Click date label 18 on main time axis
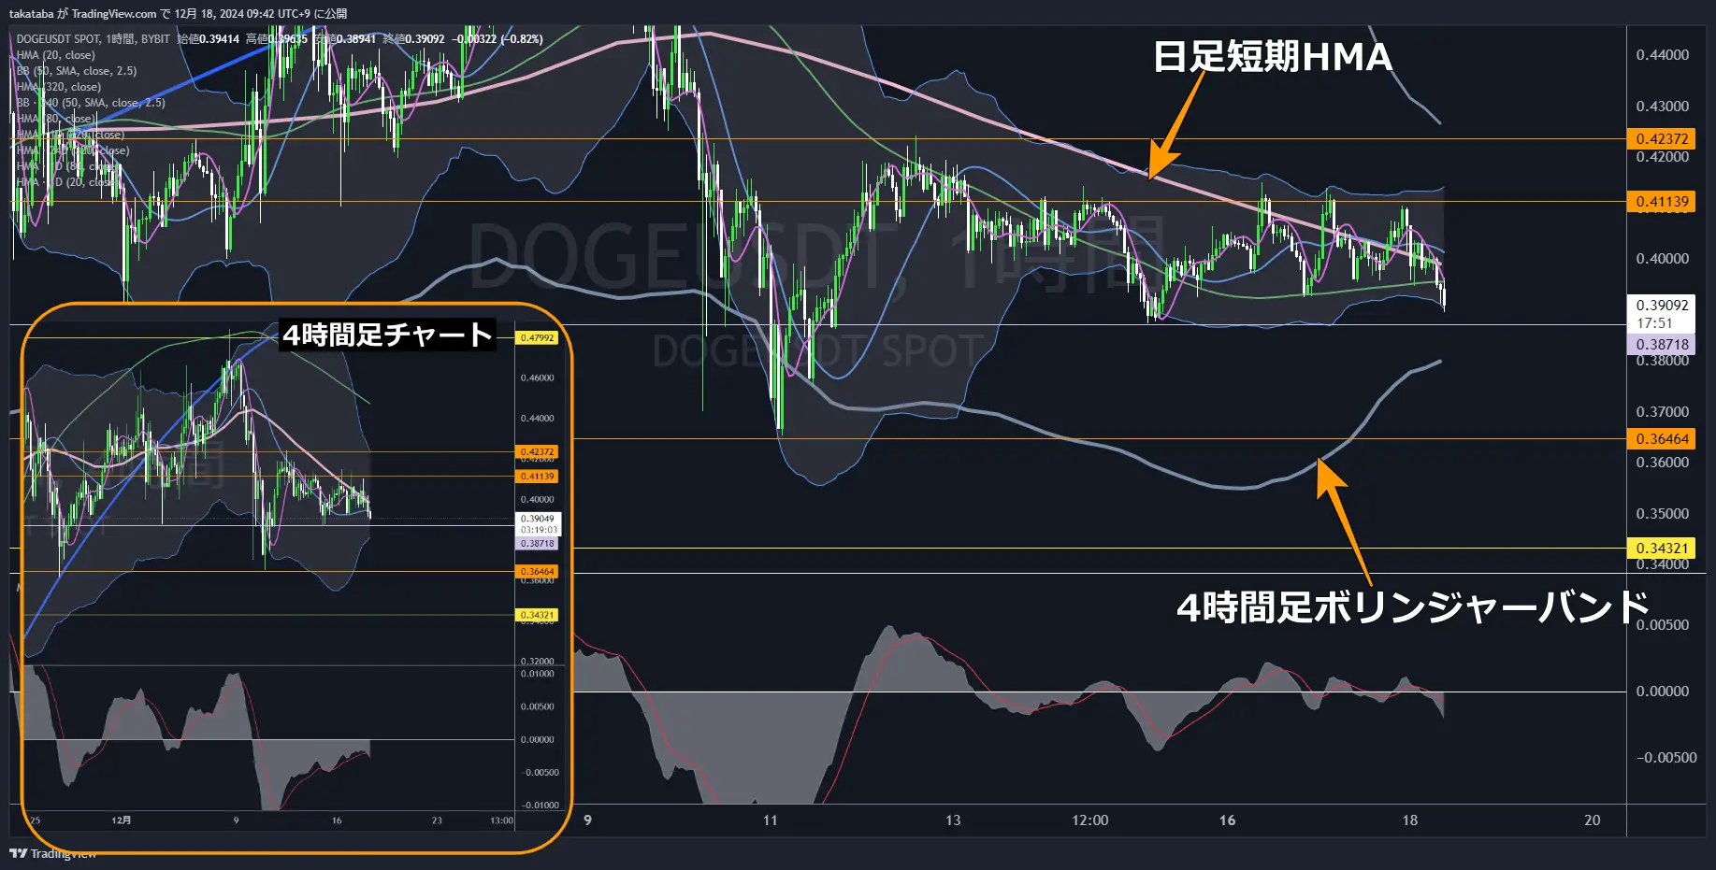The image size is (1716, 870). 1409,820
